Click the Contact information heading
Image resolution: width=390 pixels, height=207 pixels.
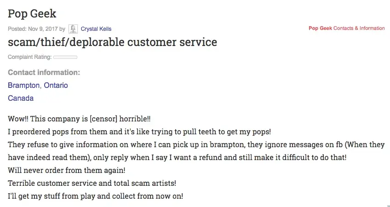click(44, 73)
